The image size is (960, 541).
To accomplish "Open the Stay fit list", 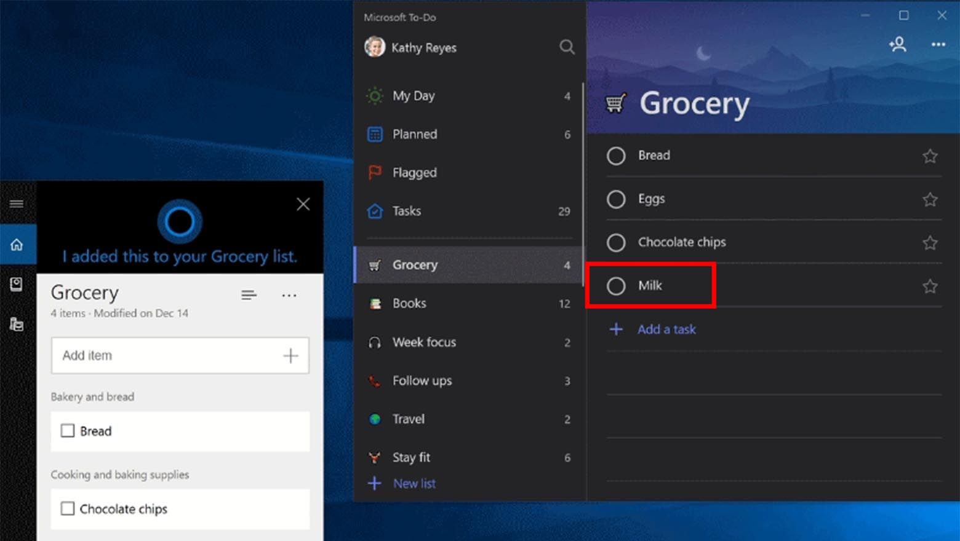I will coord(469,457).
